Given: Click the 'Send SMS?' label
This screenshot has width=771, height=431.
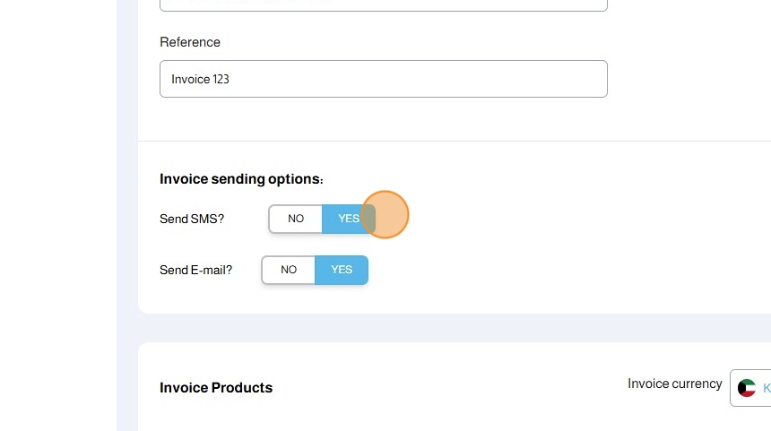Looking at the screenshot, I should click(192, 219).
